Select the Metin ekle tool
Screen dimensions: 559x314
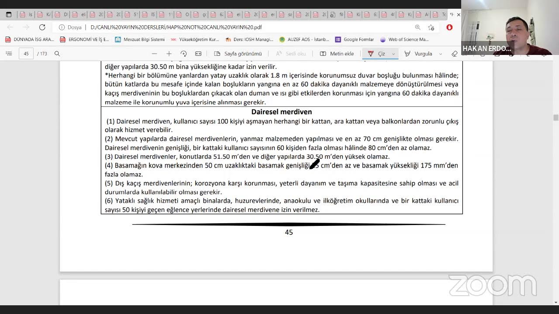click(x=337, y=54)
